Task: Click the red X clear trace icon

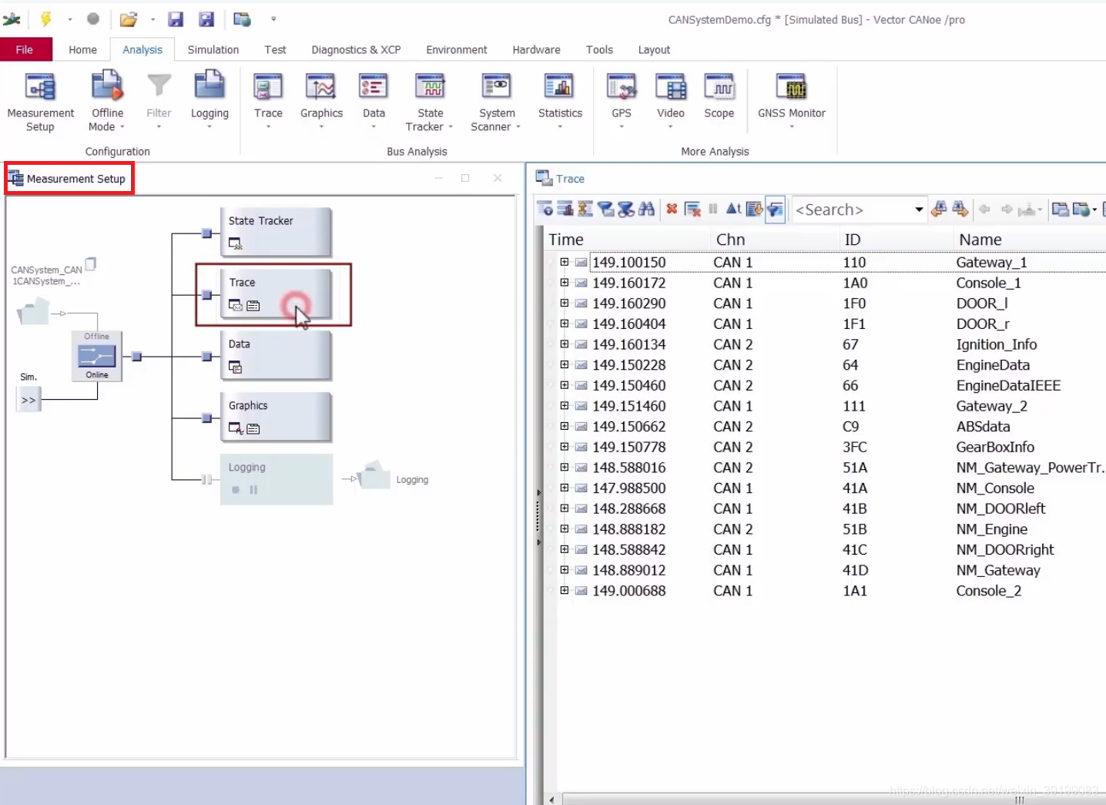Action: click(672, 209)
